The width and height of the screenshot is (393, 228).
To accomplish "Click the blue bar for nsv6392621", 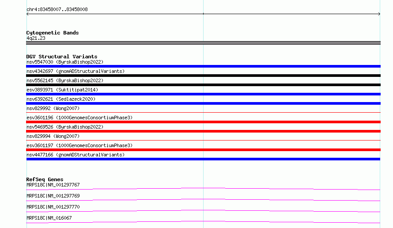I will [x=203, y=103].
